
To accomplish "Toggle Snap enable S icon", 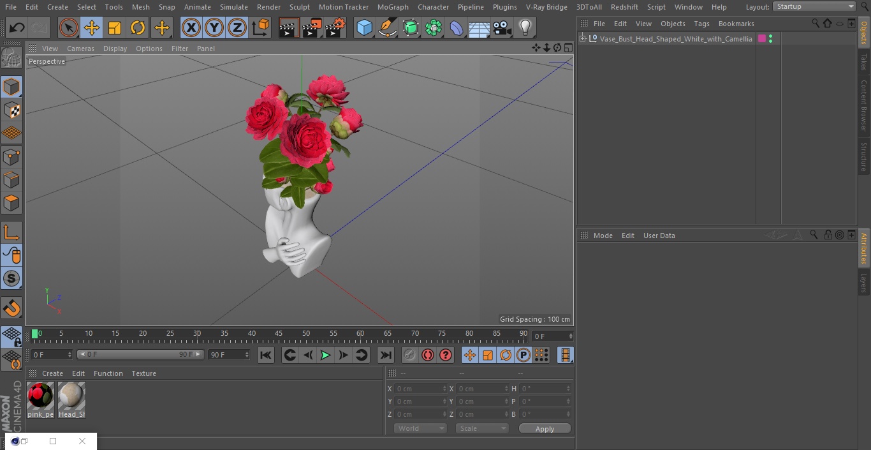I will pyautogui.click(x=11, y=278).
